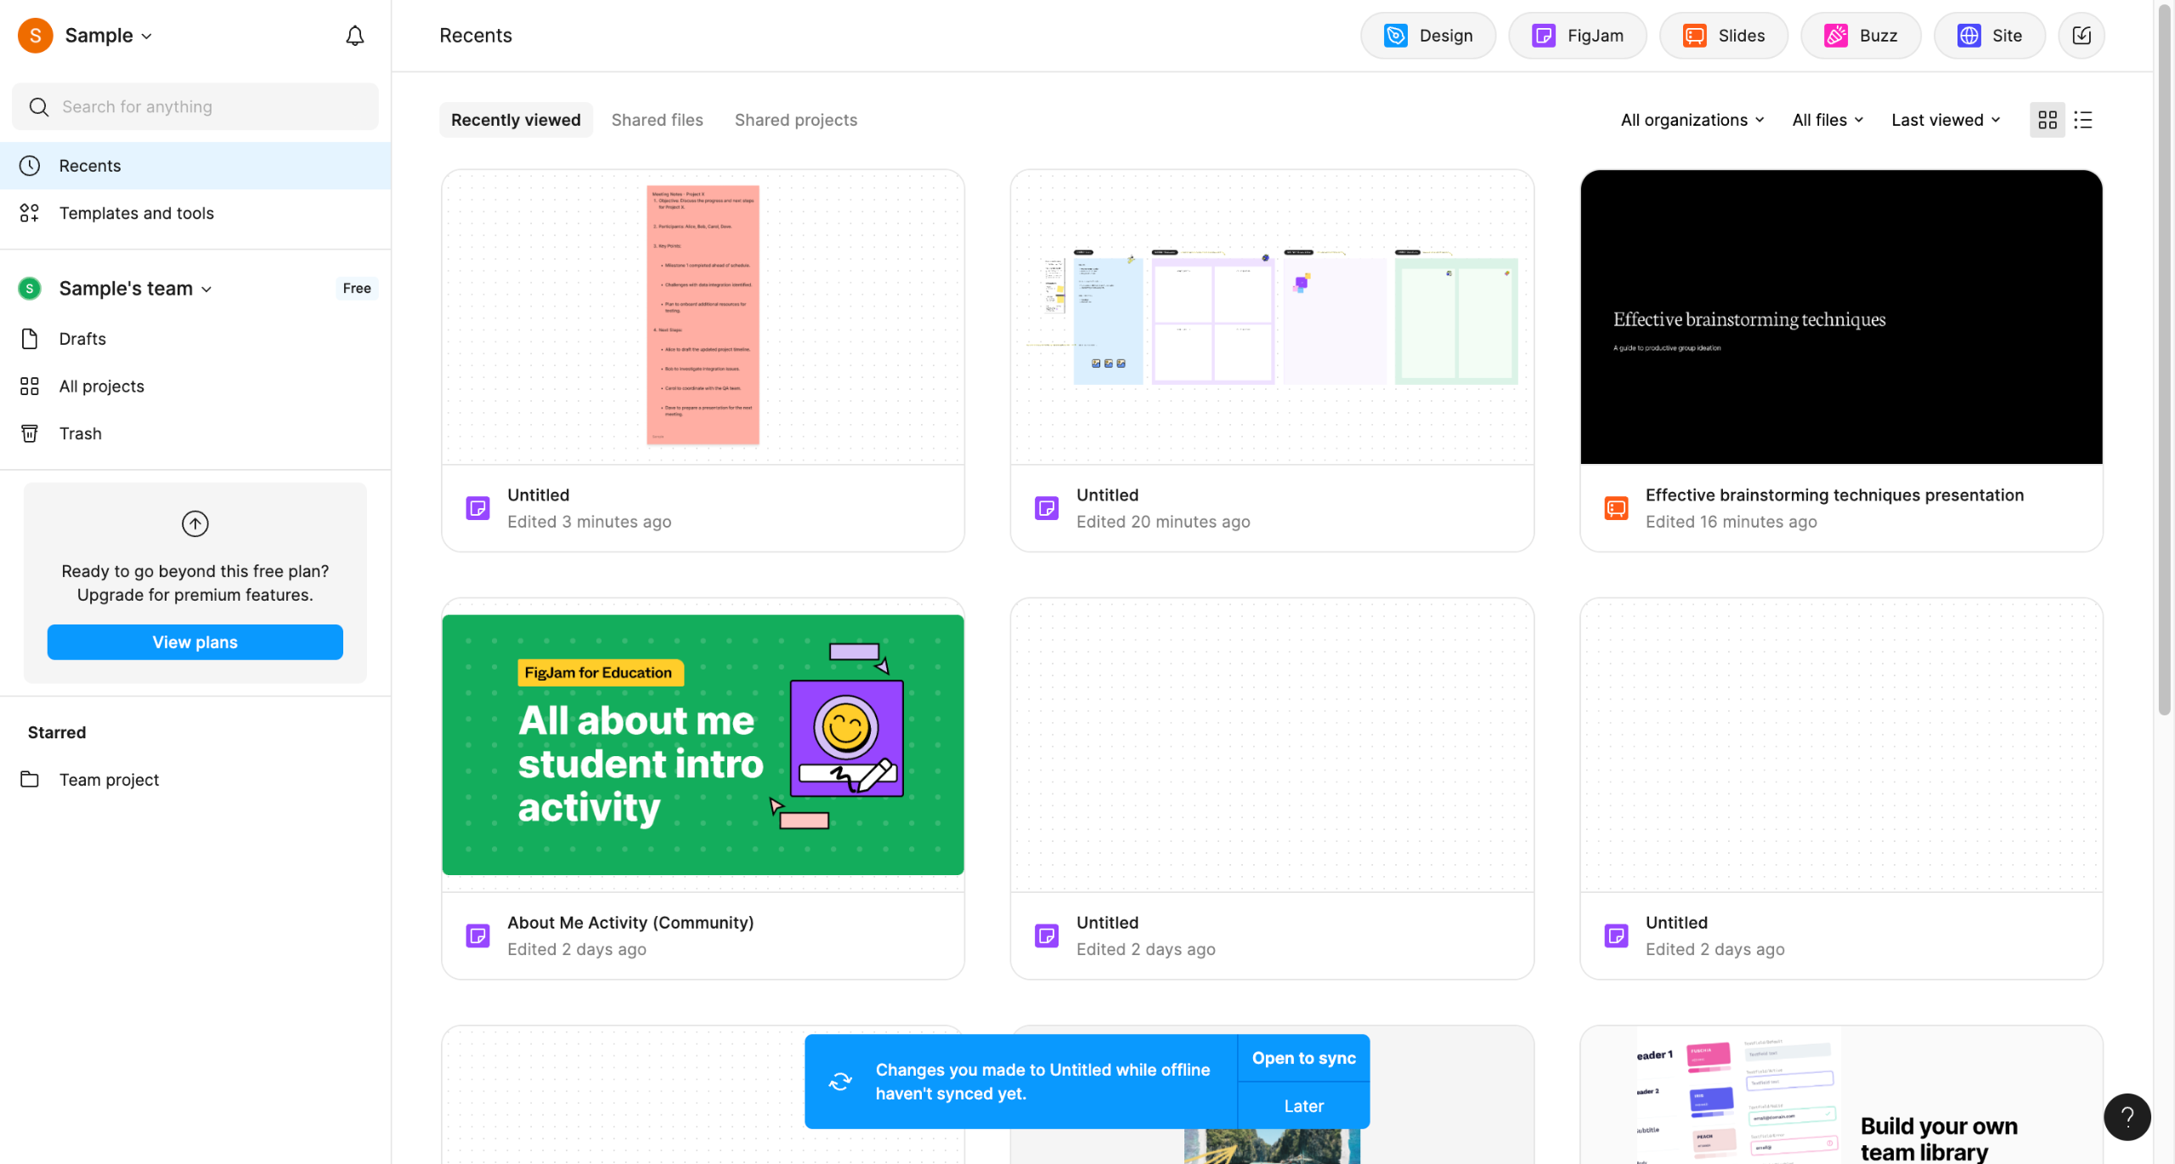Expand the All organizations dropdown

[x=1692, y=120]
